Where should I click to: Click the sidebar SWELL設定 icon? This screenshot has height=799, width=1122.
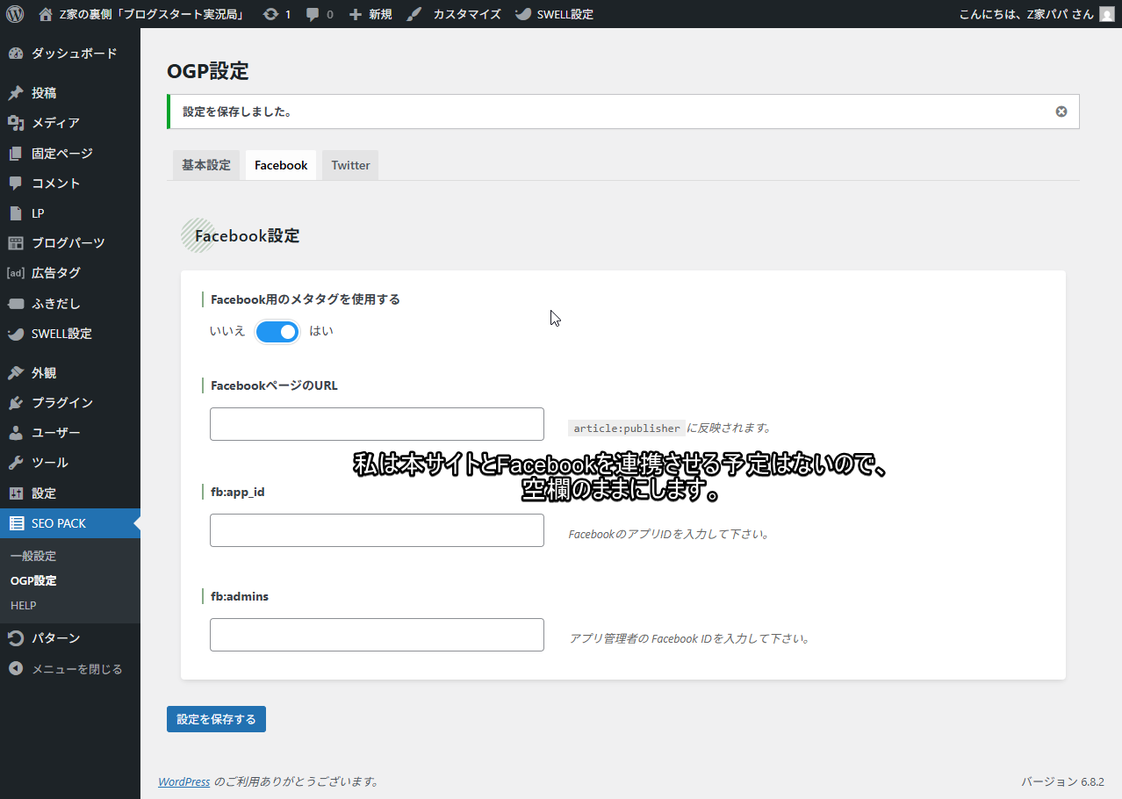[15, 334]
